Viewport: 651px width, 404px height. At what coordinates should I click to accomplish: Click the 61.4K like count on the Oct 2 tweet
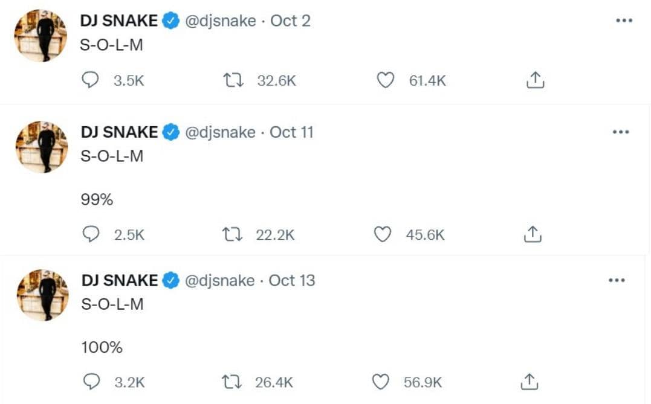(427, 79)
